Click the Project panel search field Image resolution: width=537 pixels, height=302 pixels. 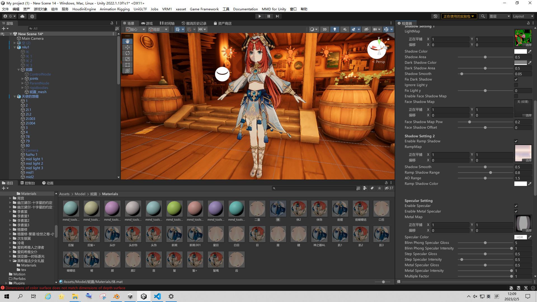(x=314, y=188)
